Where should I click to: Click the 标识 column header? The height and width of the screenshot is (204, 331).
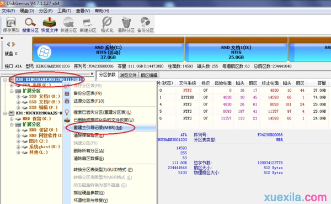tap(205, 83)
